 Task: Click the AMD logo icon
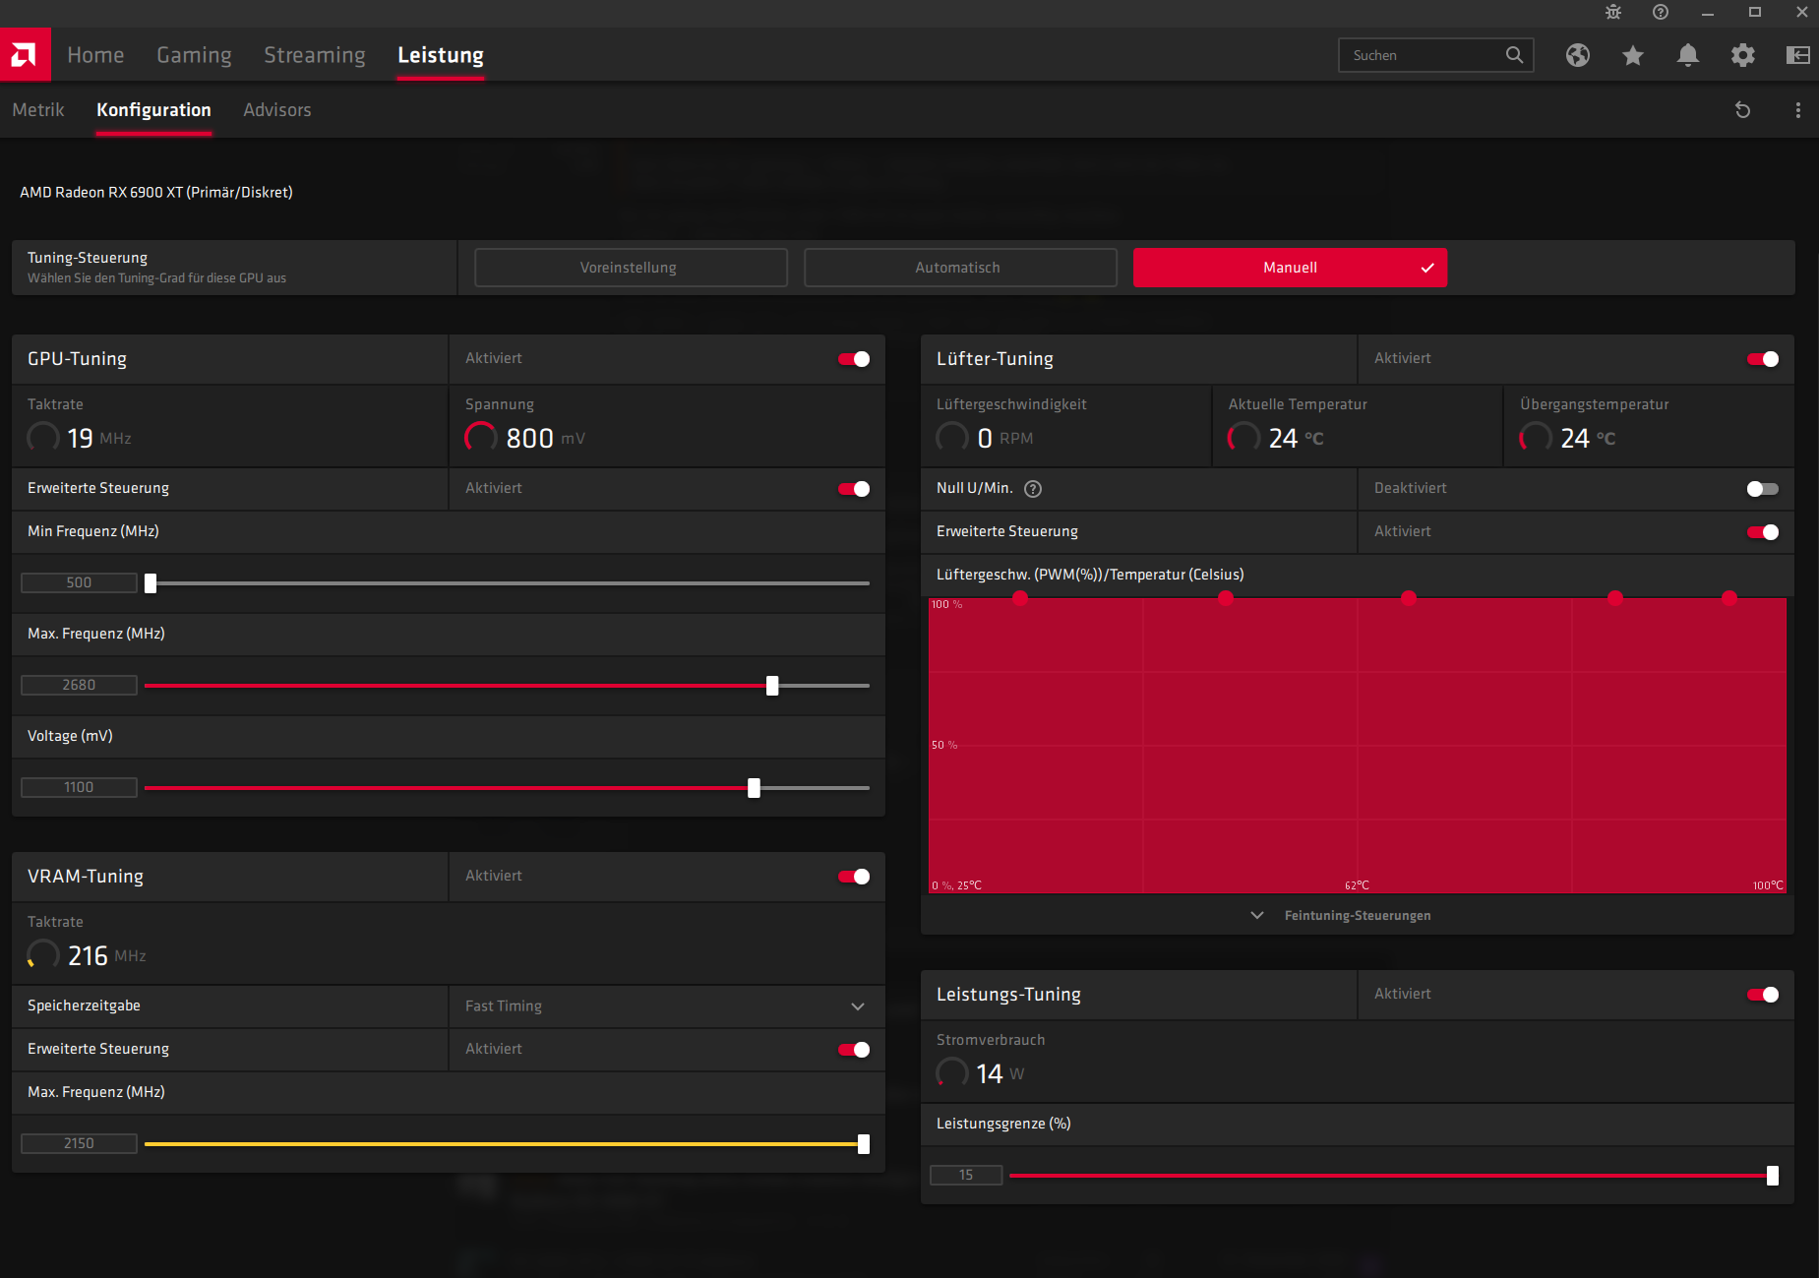[25, 54]
